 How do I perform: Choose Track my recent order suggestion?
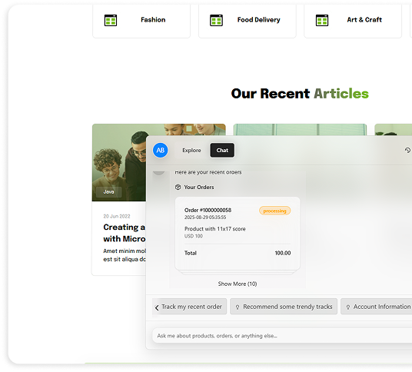point(189,307)
